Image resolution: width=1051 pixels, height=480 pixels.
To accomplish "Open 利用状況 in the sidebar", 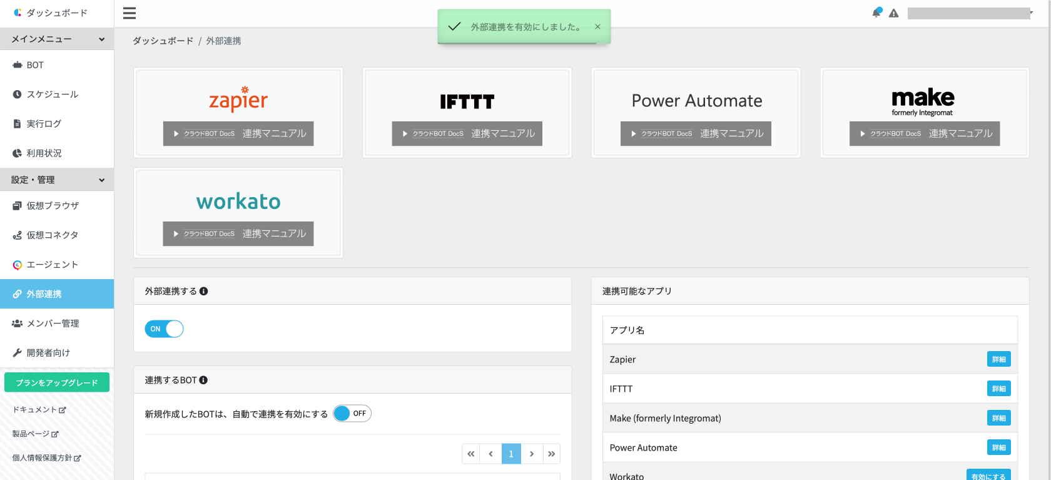I will point(57,153).
